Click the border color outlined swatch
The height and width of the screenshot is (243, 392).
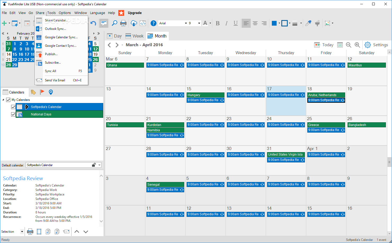coord(285,23)
